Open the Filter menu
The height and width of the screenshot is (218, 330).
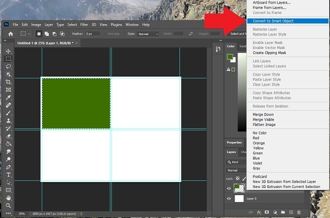coord(84,24)
